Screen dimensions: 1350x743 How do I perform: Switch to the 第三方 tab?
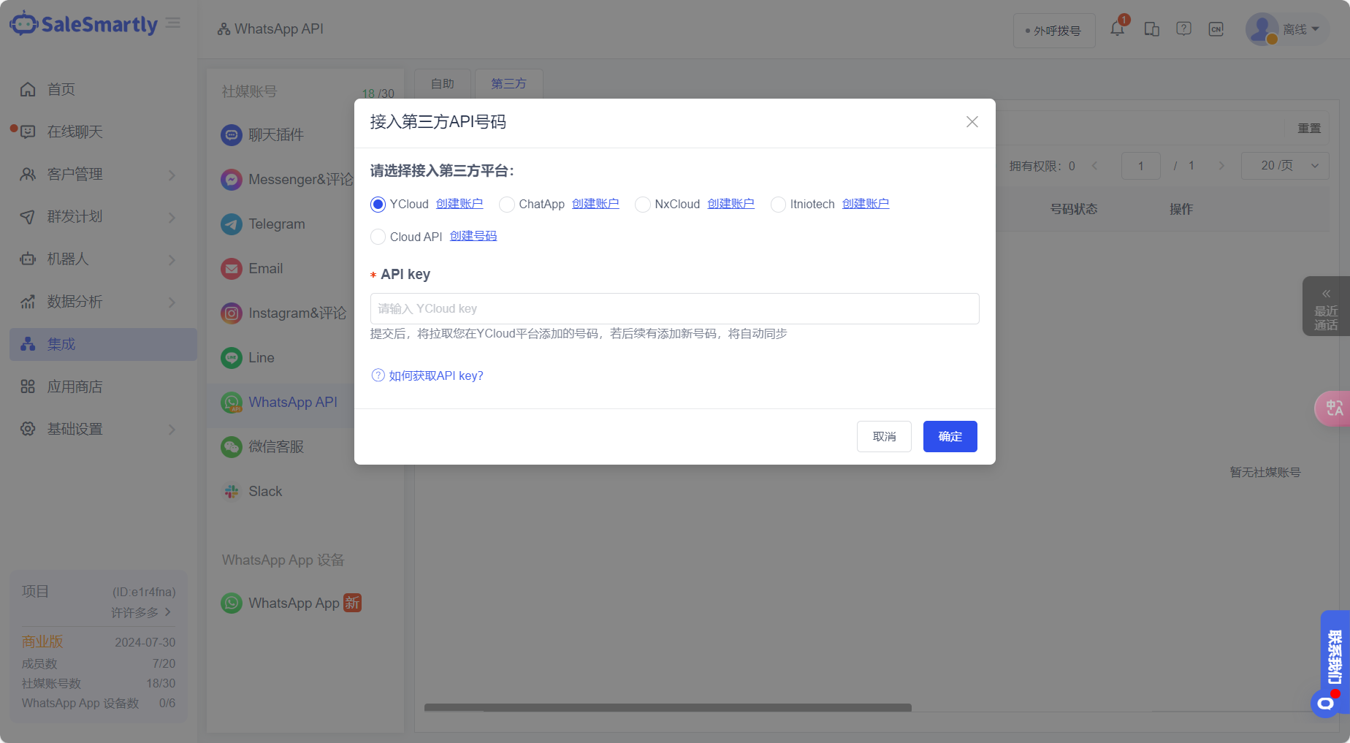coord(508,84)
